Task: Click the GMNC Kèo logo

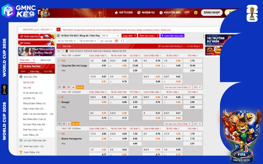Action: [19, 11]
